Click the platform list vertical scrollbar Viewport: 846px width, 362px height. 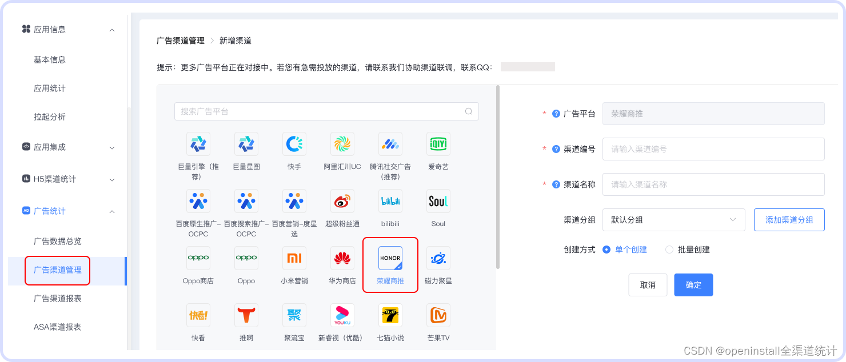(498, 177)
